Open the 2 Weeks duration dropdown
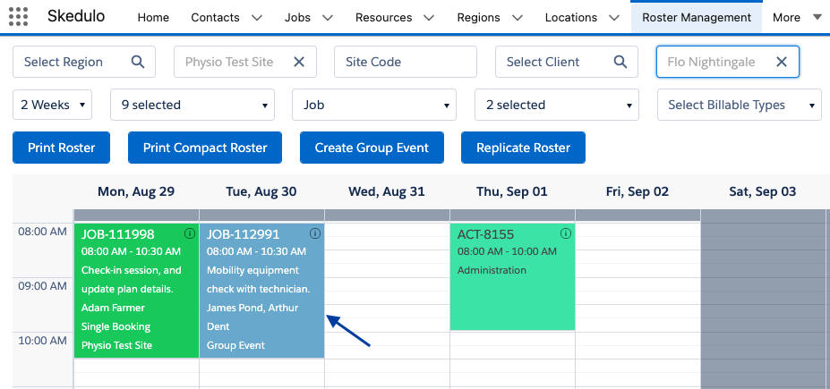Image resolution: width=830 pixels, height=389 pixels. coord(53,105)
